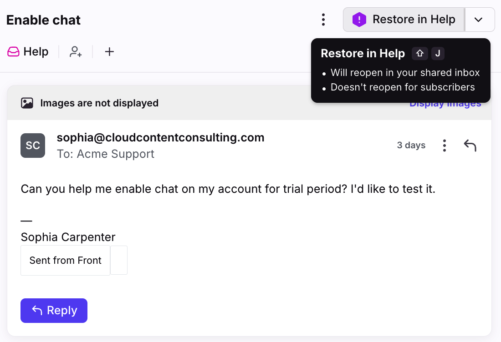
Task: Click the Restore in Help button
Action: [x=404, y=20]
